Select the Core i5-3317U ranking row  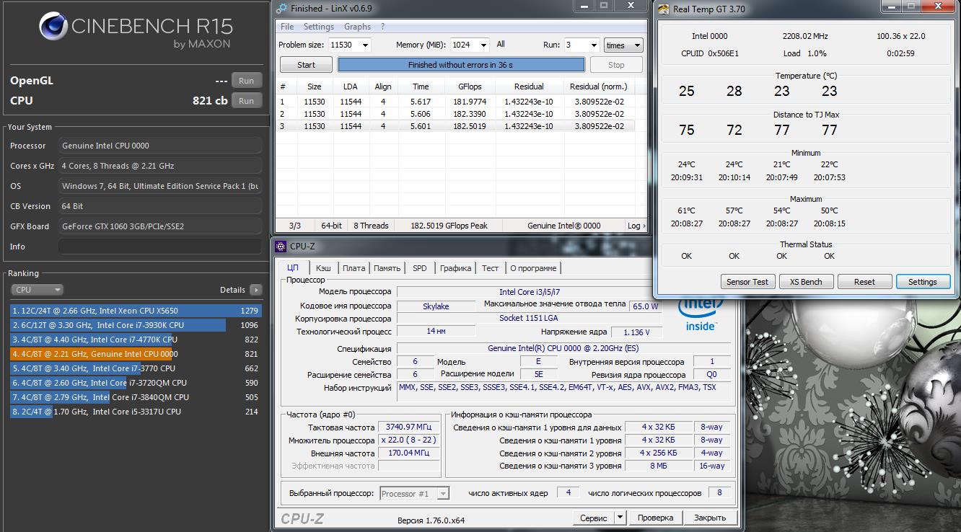tap(136, 412)
